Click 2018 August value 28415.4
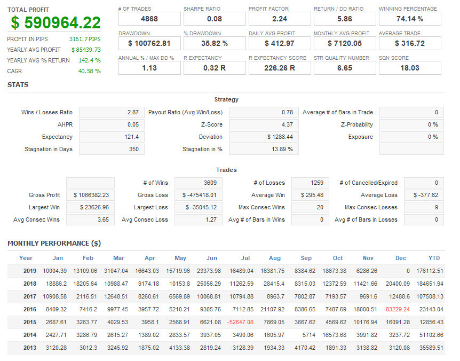Screen dimensions: 460x361 pyautogui.click(x=274, y=284)
